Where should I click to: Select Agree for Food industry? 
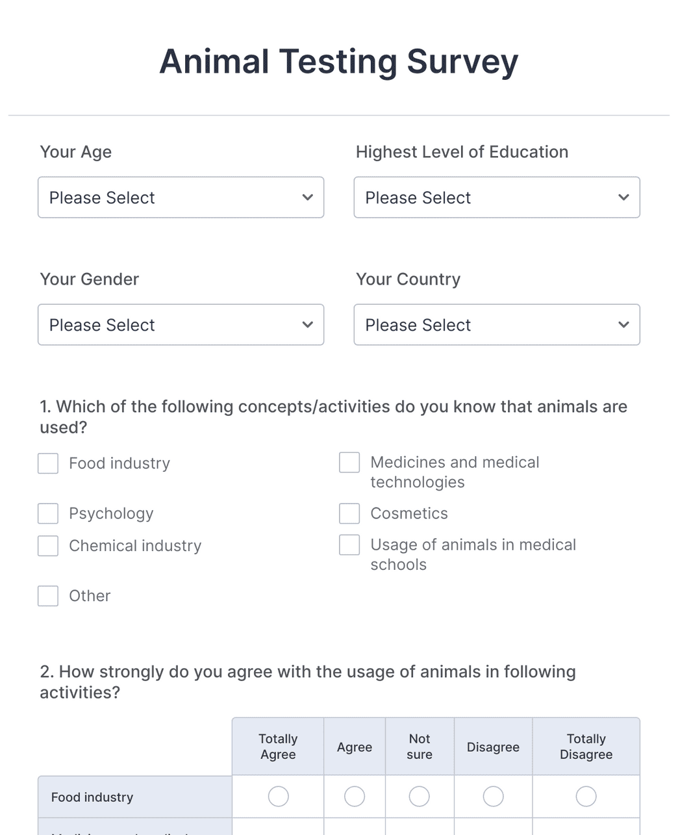[x=354, y=796]
